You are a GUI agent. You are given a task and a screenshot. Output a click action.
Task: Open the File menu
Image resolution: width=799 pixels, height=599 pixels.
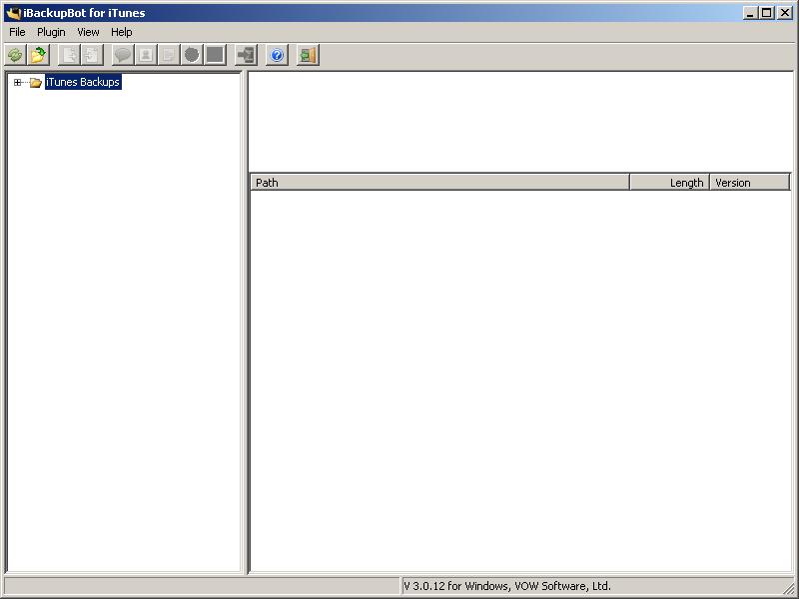tap(17, 32)
